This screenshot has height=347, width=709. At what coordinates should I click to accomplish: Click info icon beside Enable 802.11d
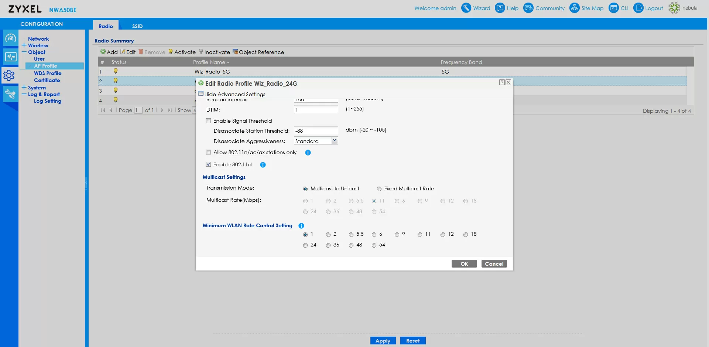(263, 165)
